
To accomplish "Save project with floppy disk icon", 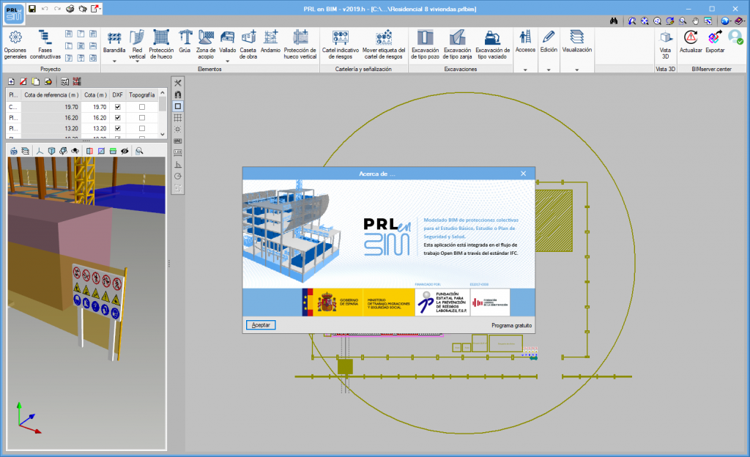I will (32, 9).
